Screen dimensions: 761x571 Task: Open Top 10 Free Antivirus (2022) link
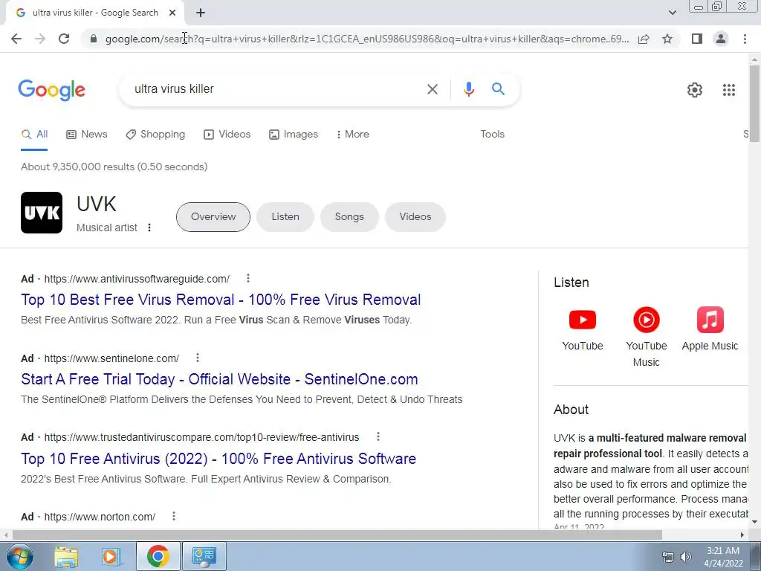(x=218, y=459)
